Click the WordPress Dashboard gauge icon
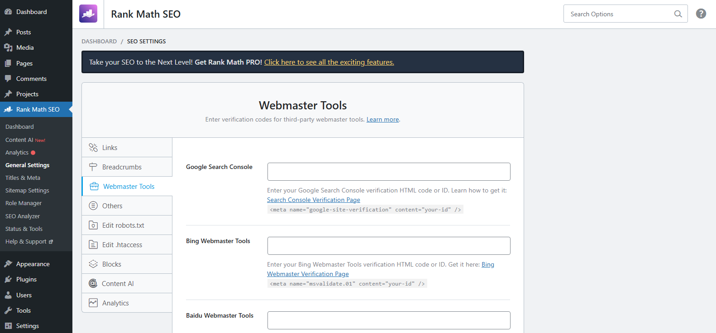This screenshot has width=716, height=333. tap(8, 12)
